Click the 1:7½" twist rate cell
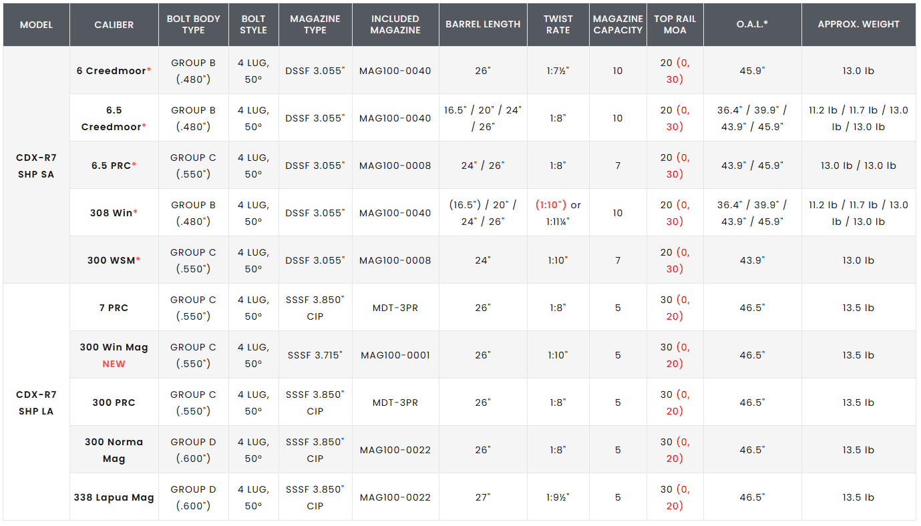The image size is (921, 526). [x=558, y=71]
